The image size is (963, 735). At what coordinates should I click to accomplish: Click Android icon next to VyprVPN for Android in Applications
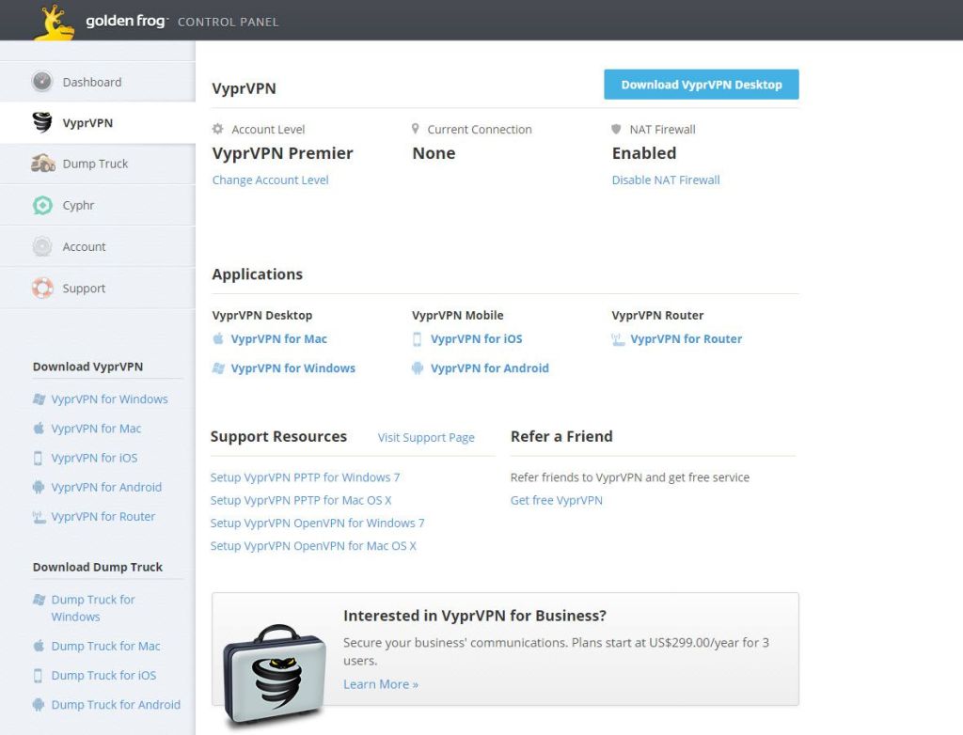click(417, 367)
